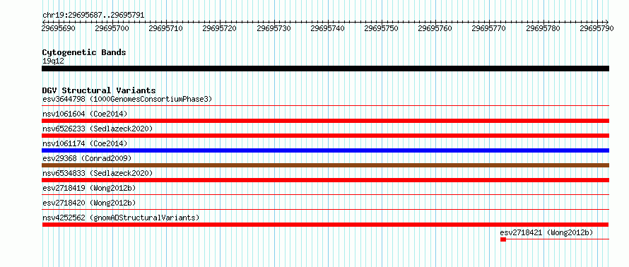This screenshot has width=629, height=267.
Task: Open variant esv2718419 (Wong2012b) label
Action: click(x=89, y=188)
